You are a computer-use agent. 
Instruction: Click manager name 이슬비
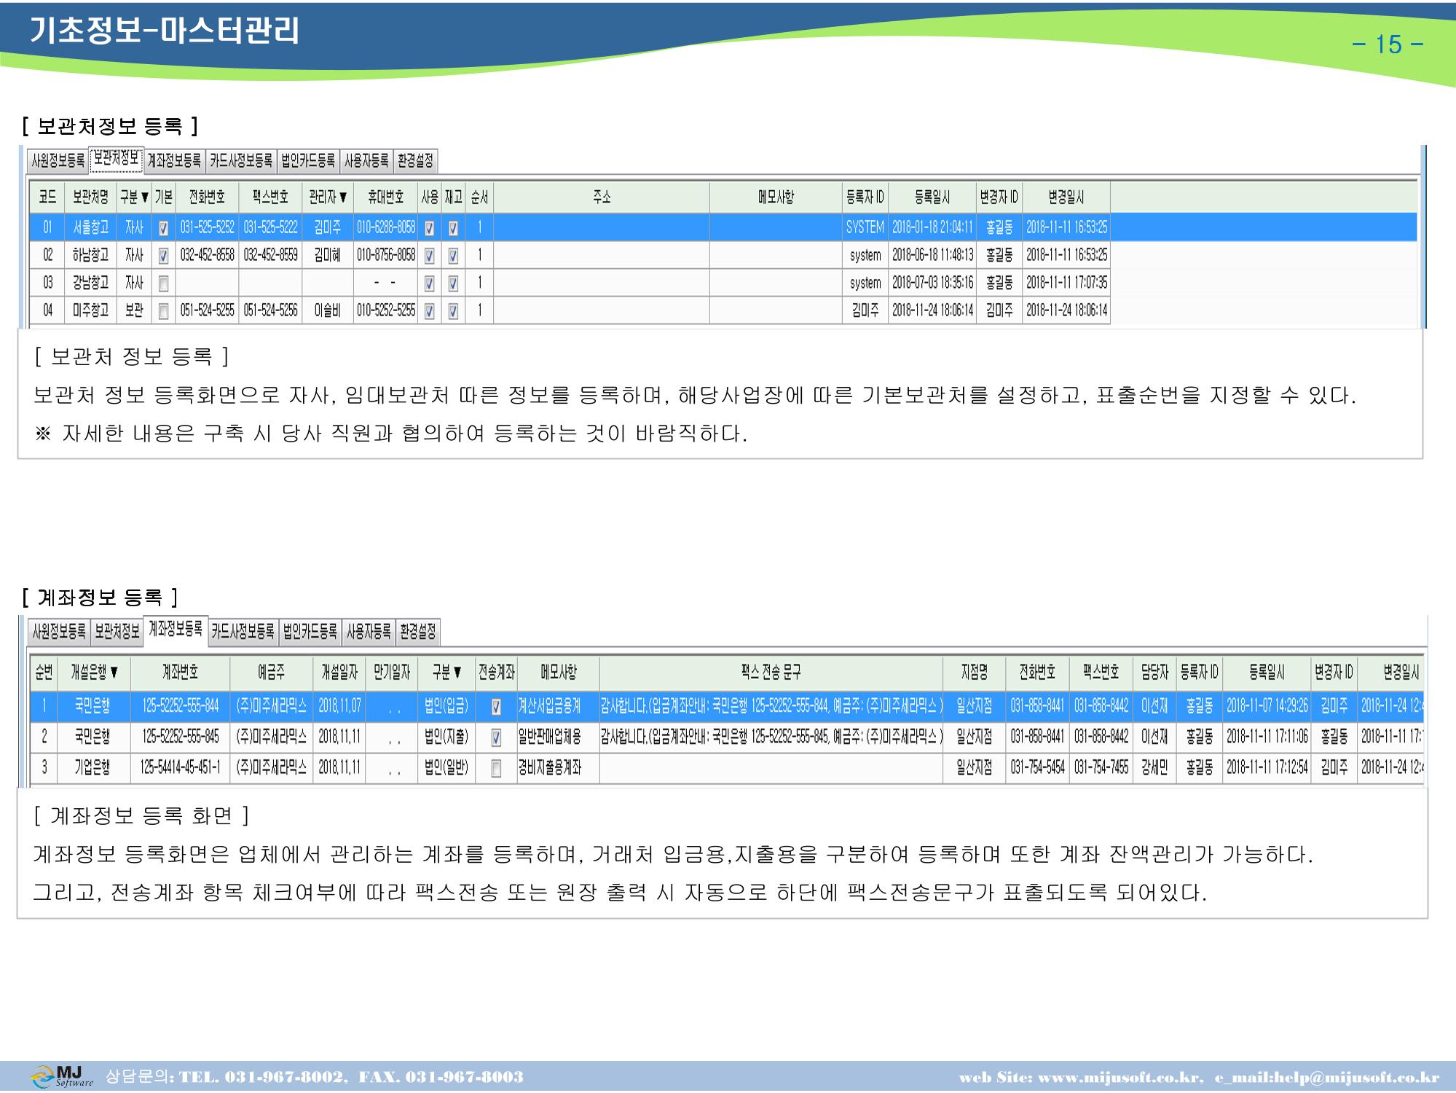328,311
